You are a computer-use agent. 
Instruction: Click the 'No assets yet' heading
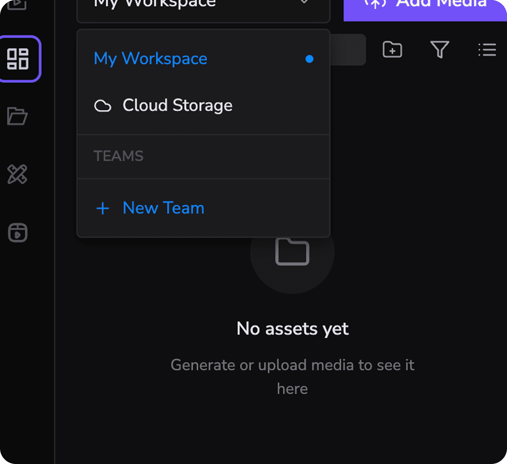click(292, 329)
